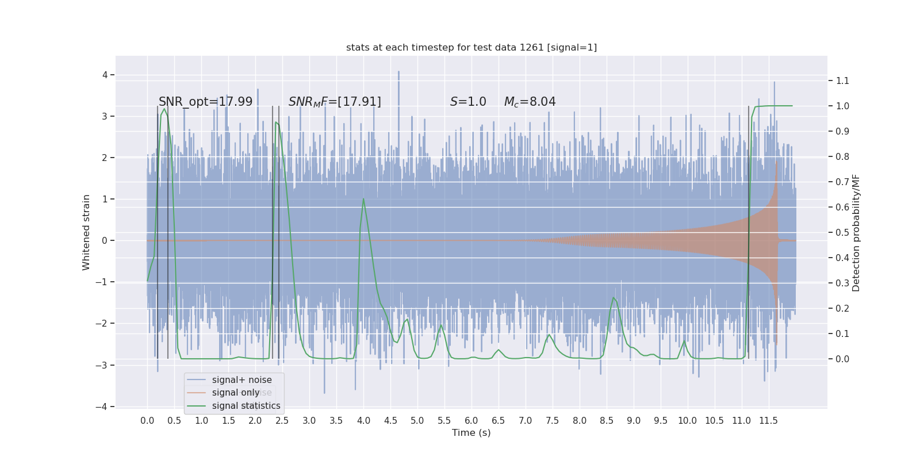Click the x-axis tick labeled 6.0
The image size is (920, 460).
click(471, 420)
